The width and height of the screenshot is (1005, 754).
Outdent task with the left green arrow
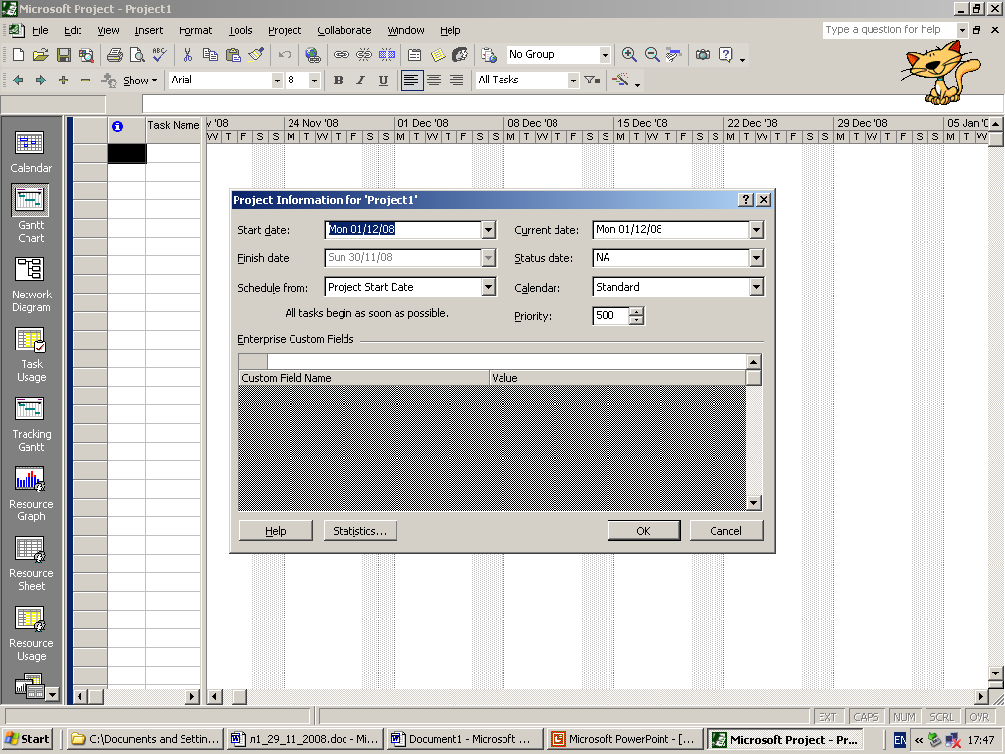(x=19, y=81)
